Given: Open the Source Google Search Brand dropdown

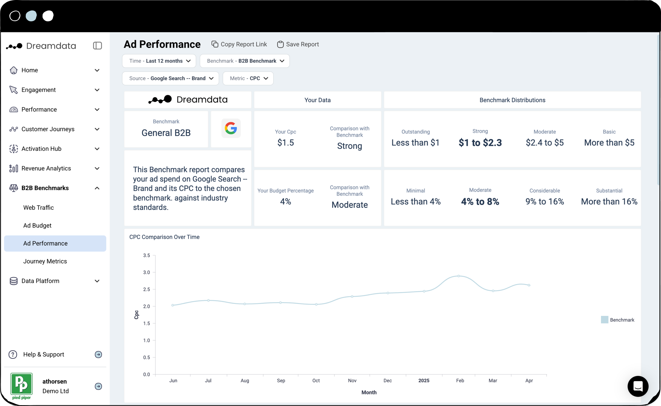Looking at the screenshot, I should [171, 78].
